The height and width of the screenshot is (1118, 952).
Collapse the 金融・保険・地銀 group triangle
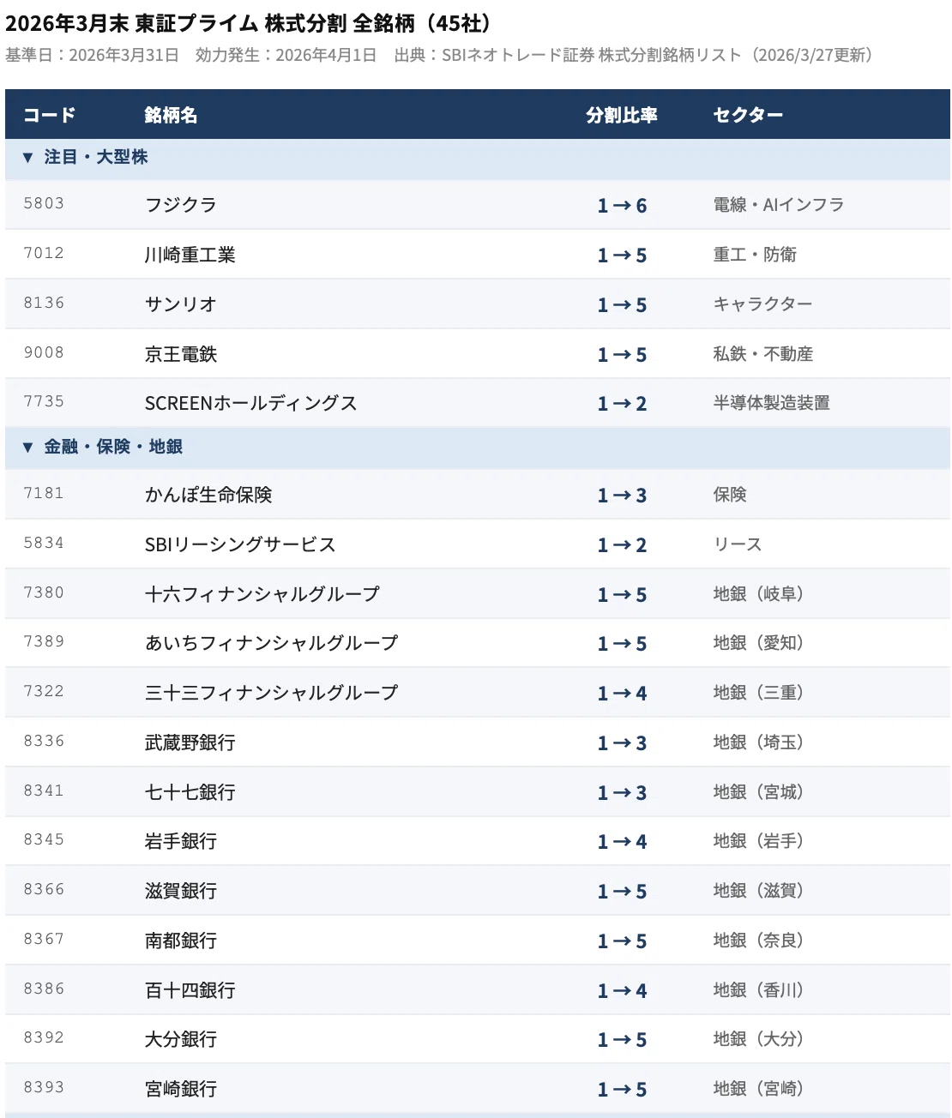coord(27,448)
